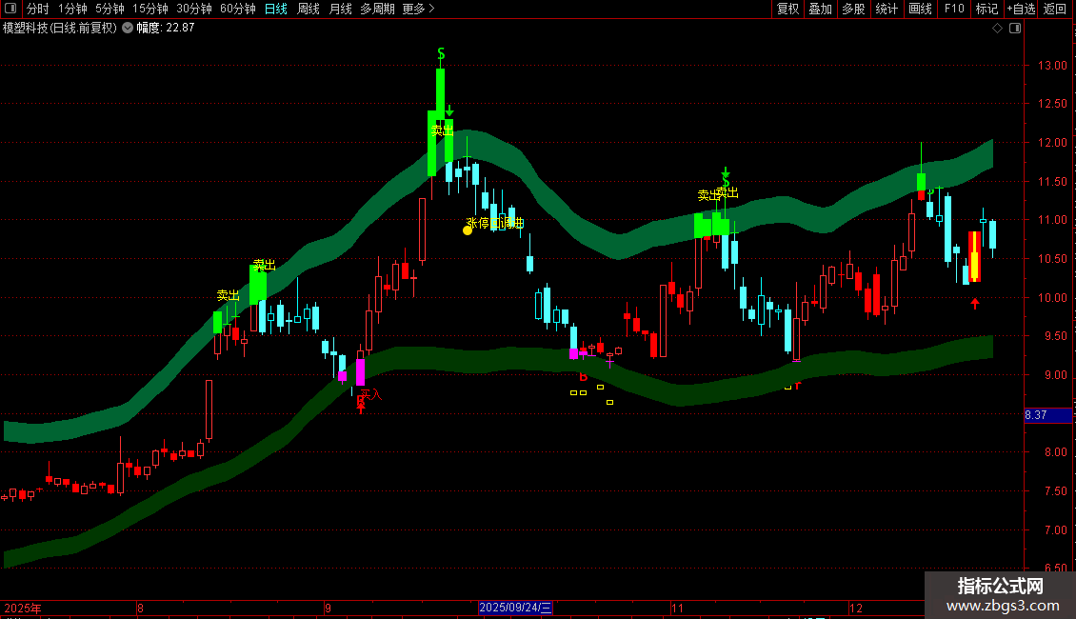Select the 60分钟 period tab
This screenshot has width=1076, height=619.
pyautogui.click(x=238, y=9)
